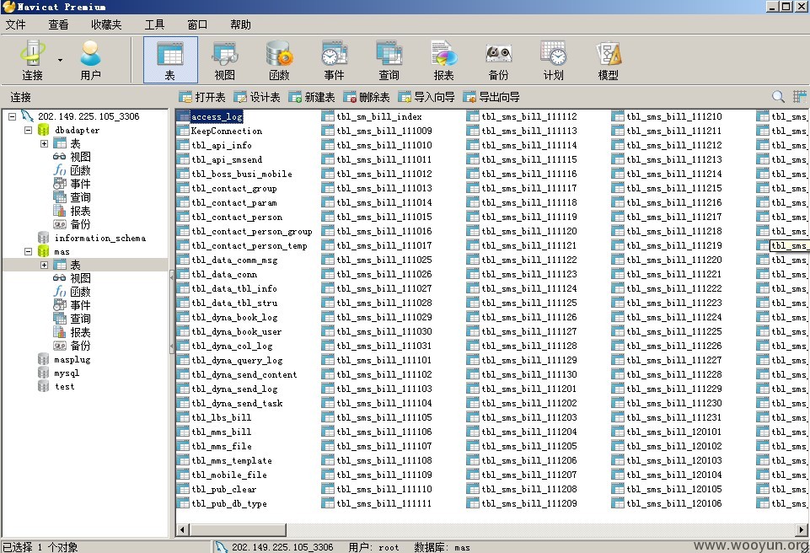Select the access_log table
This screenshot has height=553, width=810.
tap(217, 117)
